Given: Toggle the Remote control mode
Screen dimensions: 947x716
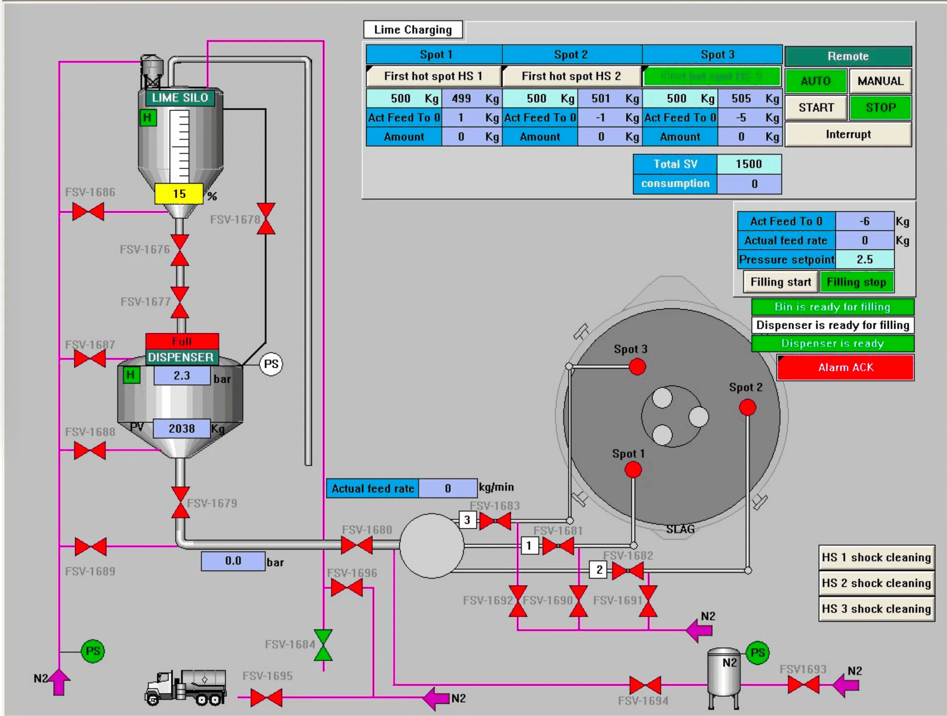Looking at the screenshot, I should (848, 56).
